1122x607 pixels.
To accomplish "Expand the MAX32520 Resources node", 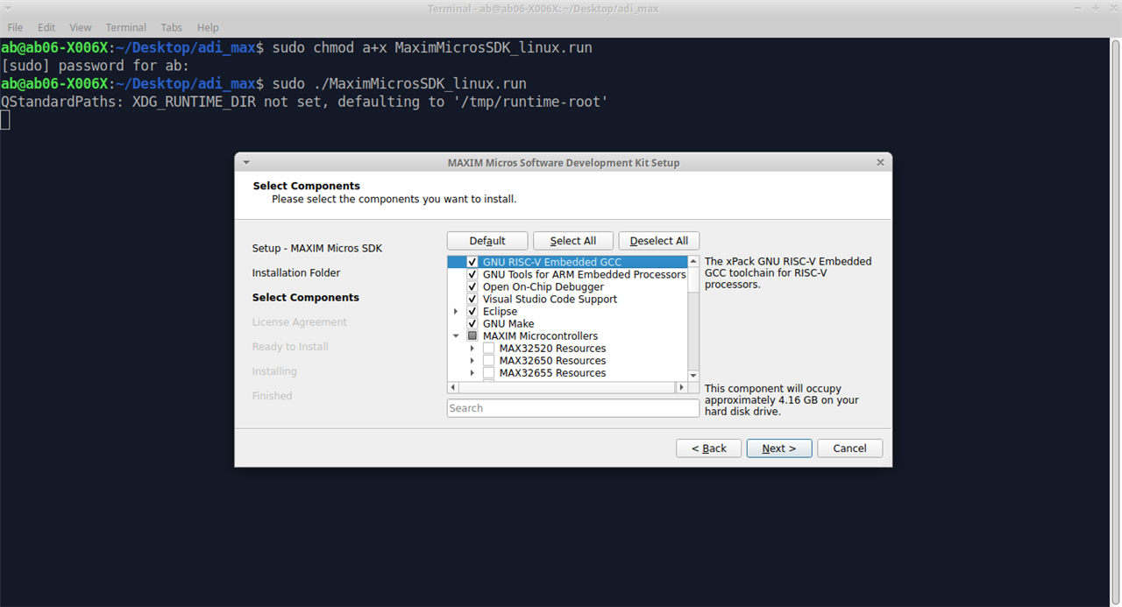I will pos(472,349).
